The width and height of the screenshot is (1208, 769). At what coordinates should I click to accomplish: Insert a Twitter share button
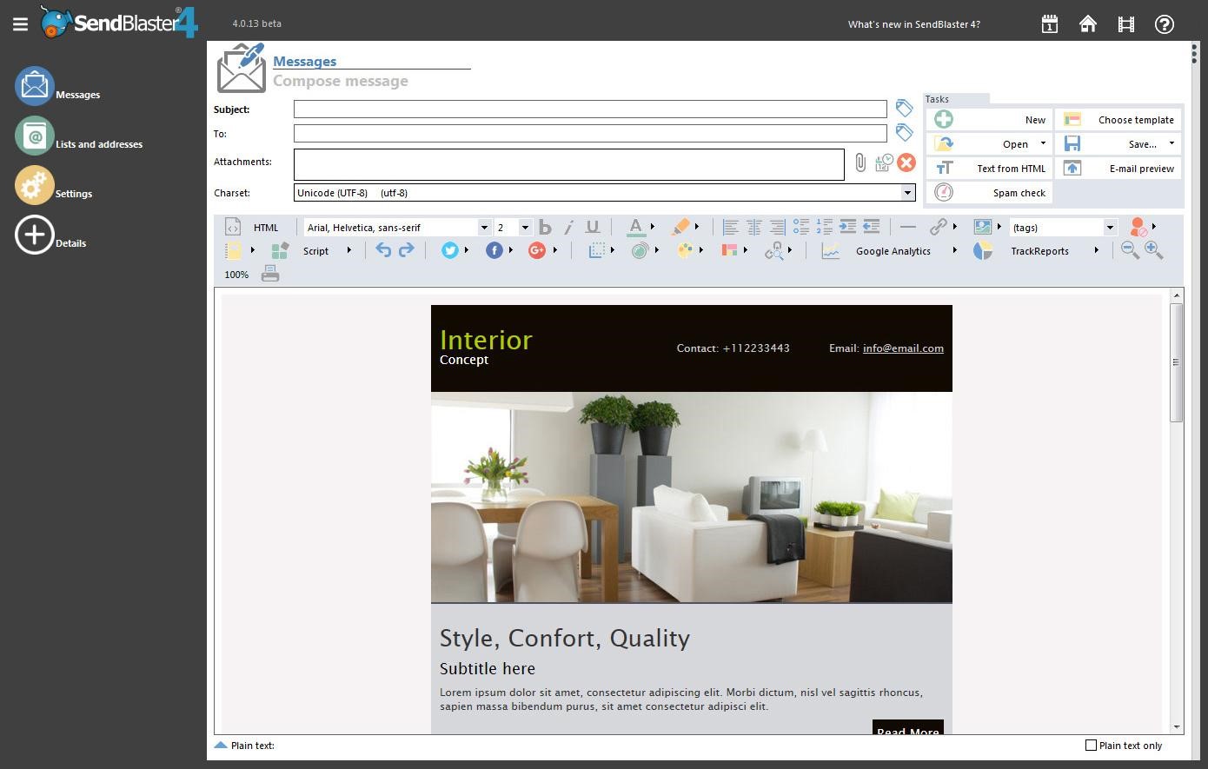(451, 250)
